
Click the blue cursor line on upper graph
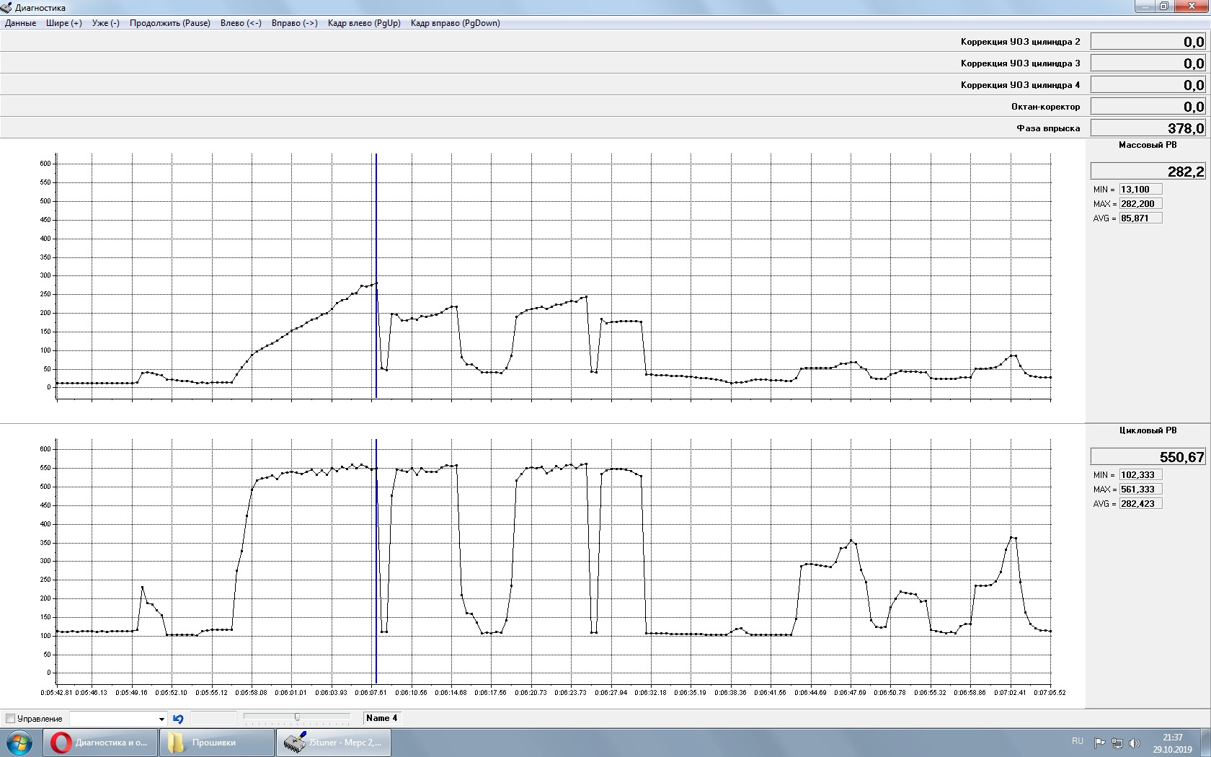[x=376, y=275]
